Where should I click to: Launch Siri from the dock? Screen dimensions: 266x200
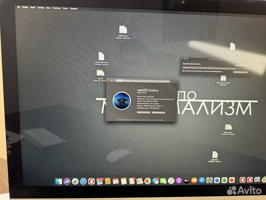(x=67, y=181)
